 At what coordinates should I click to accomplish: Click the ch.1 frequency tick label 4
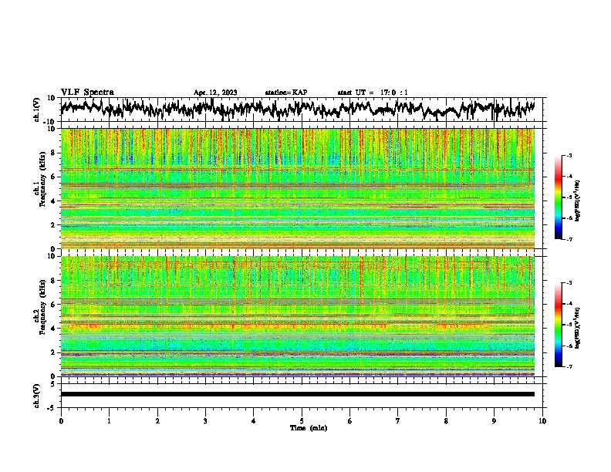coord(54,201)
